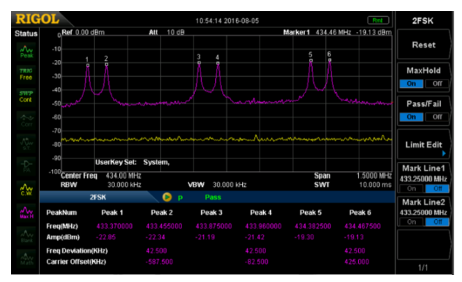
Task: Click the C.W trace icon
Action: point(27,189)
